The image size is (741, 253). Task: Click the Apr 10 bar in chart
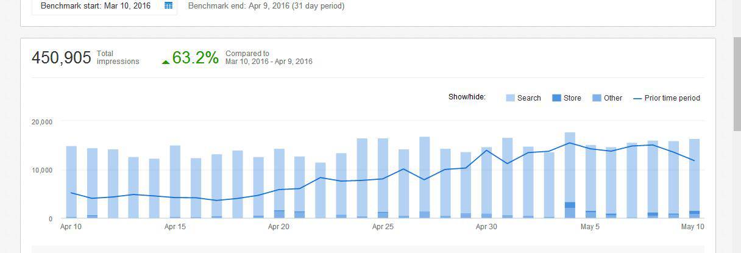tap(71, 183)
